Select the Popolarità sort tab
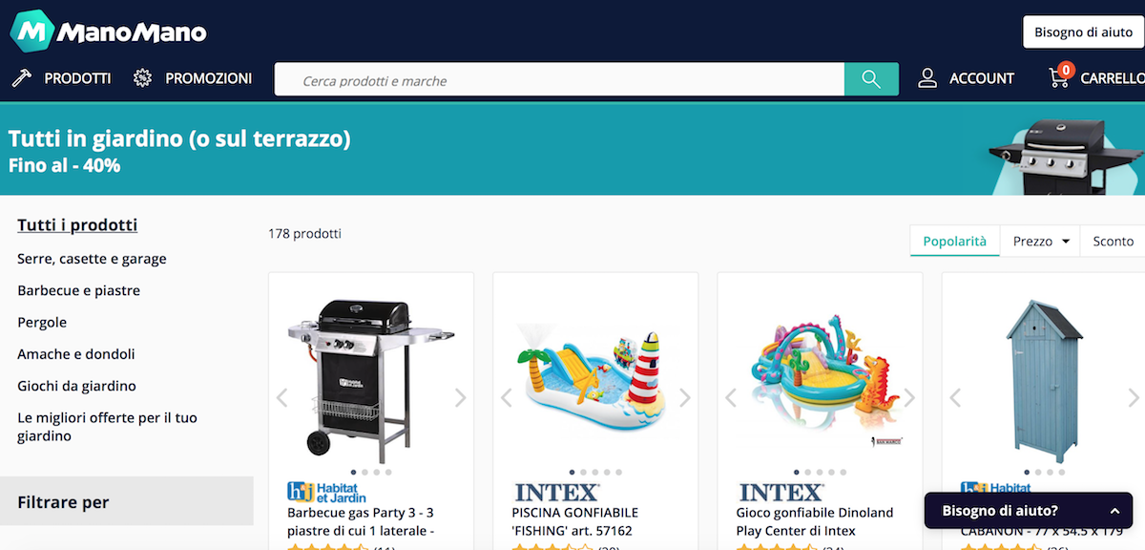This screenshot has width=1145, height=550. tap(954, 242)
